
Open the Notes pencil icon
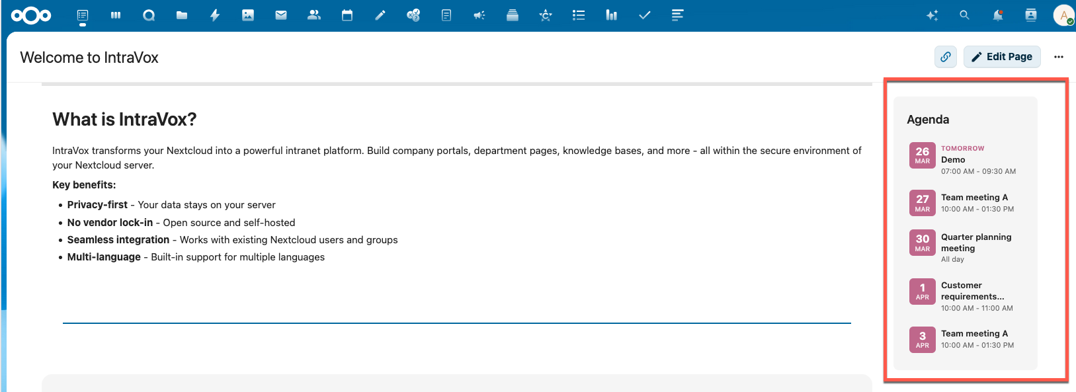[380, 15]
